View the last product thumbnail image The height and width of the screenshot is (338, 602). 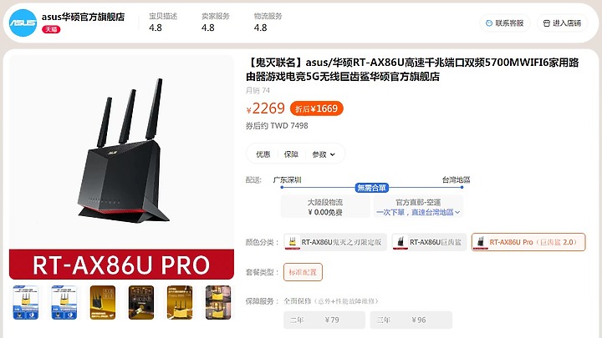click(218, 302)
